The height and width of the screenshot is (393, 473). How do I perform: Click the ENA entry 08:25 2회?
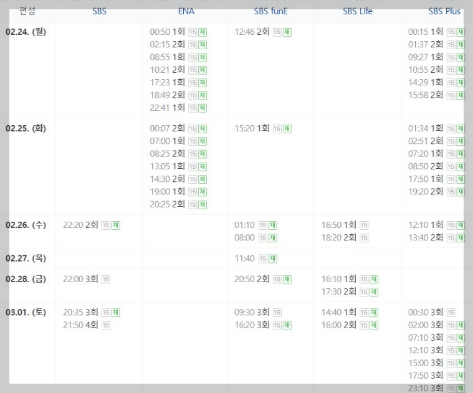coord(168,154)
